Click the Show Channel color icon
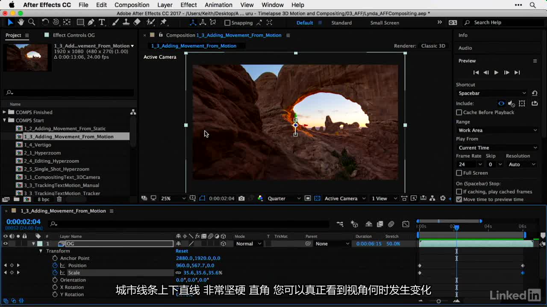 [x=260, y=198]
